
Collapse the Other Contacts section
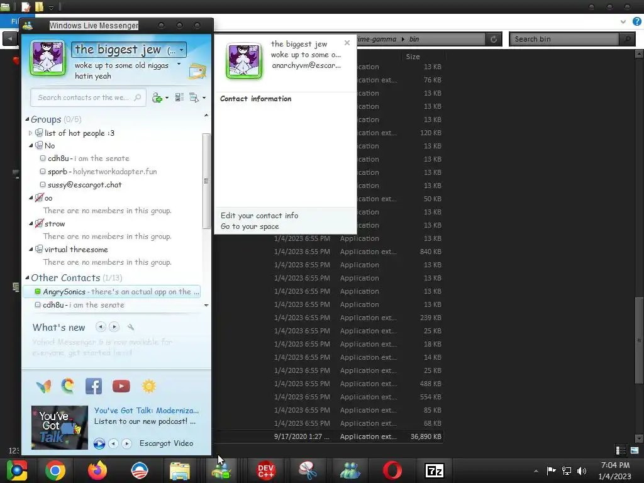coord(27,277)
